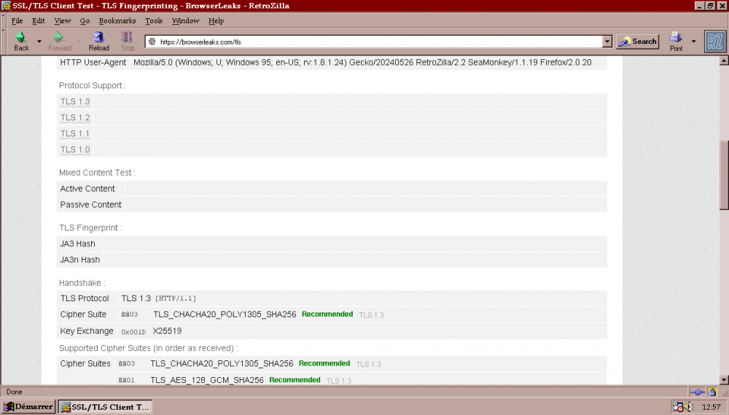This screenshot has width=729, height=415.
Task: Click the security padlock in status bar
Action: coord(712,392)
